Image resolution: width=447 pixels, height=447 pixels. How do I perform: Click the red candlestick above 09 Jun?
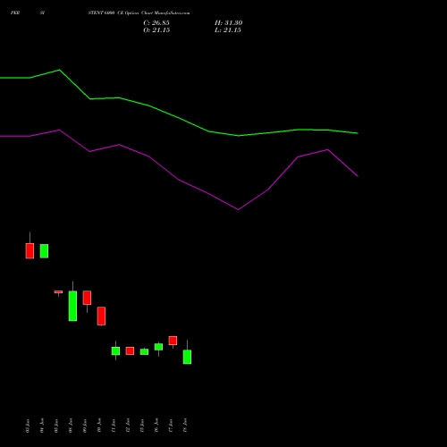pyautogui.click(x=87, y=298)
